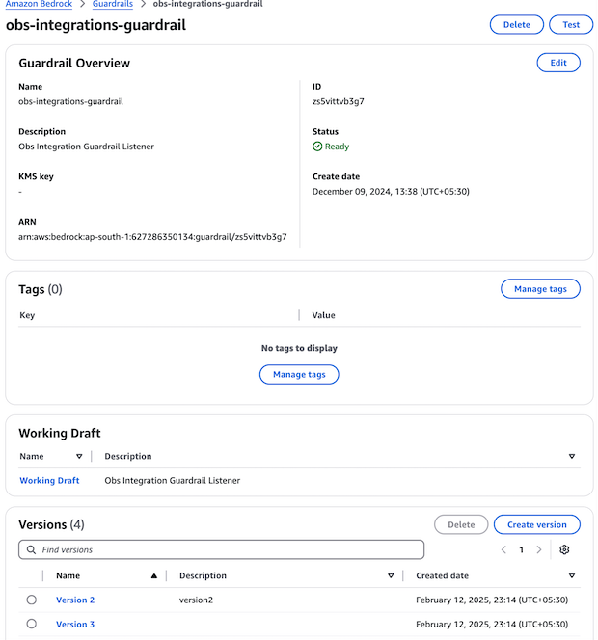Image resolution: width=598 pixels, height=640 pixels.
Task: Select the Version 3 radio button
Action: [32, 624]
